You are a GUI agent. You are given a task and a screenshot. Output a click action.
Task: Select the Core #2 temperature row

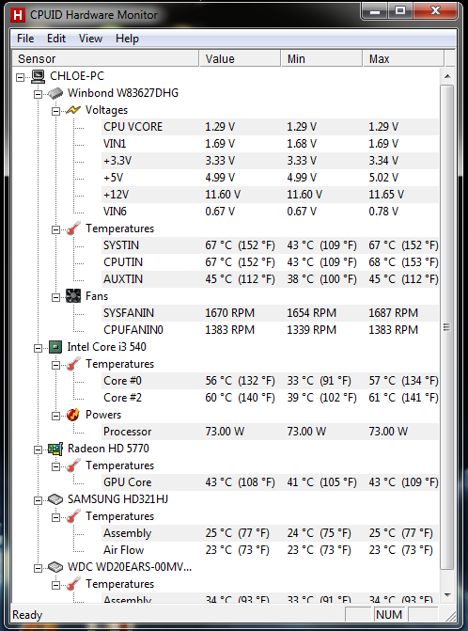270,398
